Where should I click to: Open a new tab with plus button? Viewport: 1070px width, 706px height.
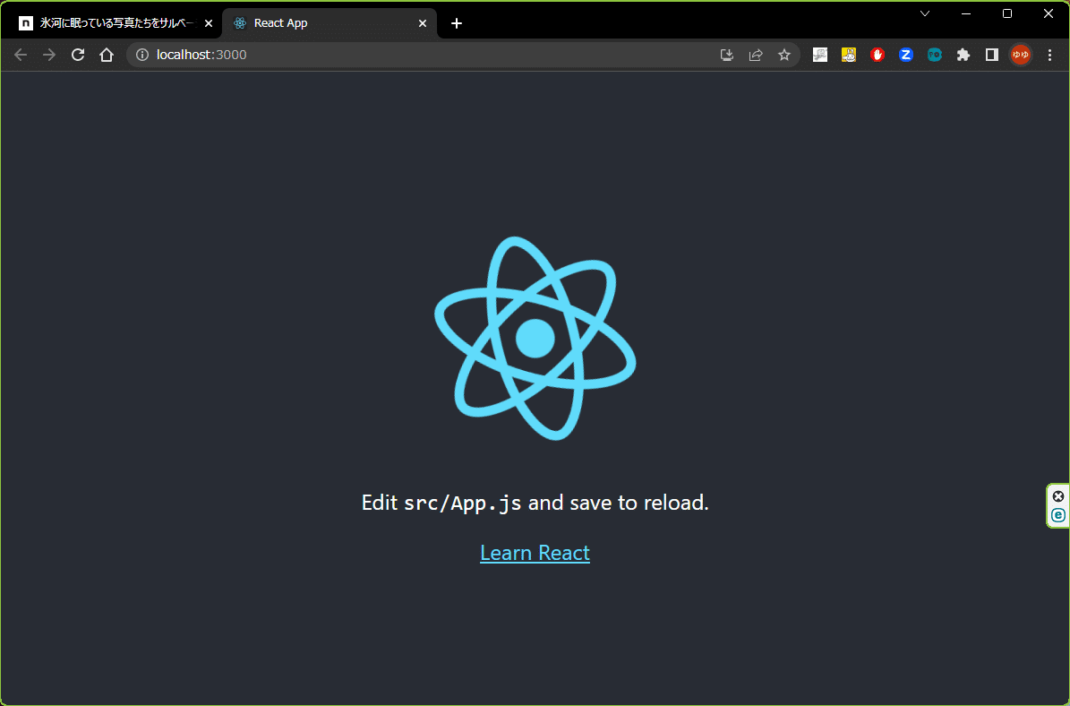(457, 23)
